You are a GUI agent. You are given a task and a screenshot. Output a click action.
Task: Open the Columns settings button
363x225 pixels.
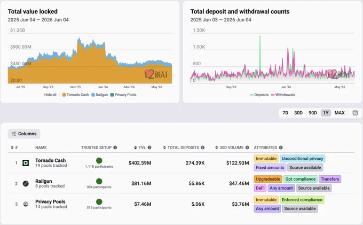pyautogui.click(x=24, y=134)
